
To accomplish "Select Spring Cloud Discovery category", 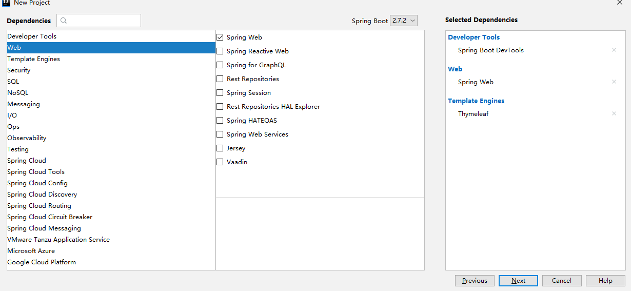I will click(x=111, y=195).
